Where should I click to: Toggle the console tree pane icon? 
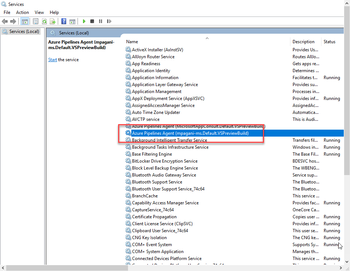(x=25, y=21)
